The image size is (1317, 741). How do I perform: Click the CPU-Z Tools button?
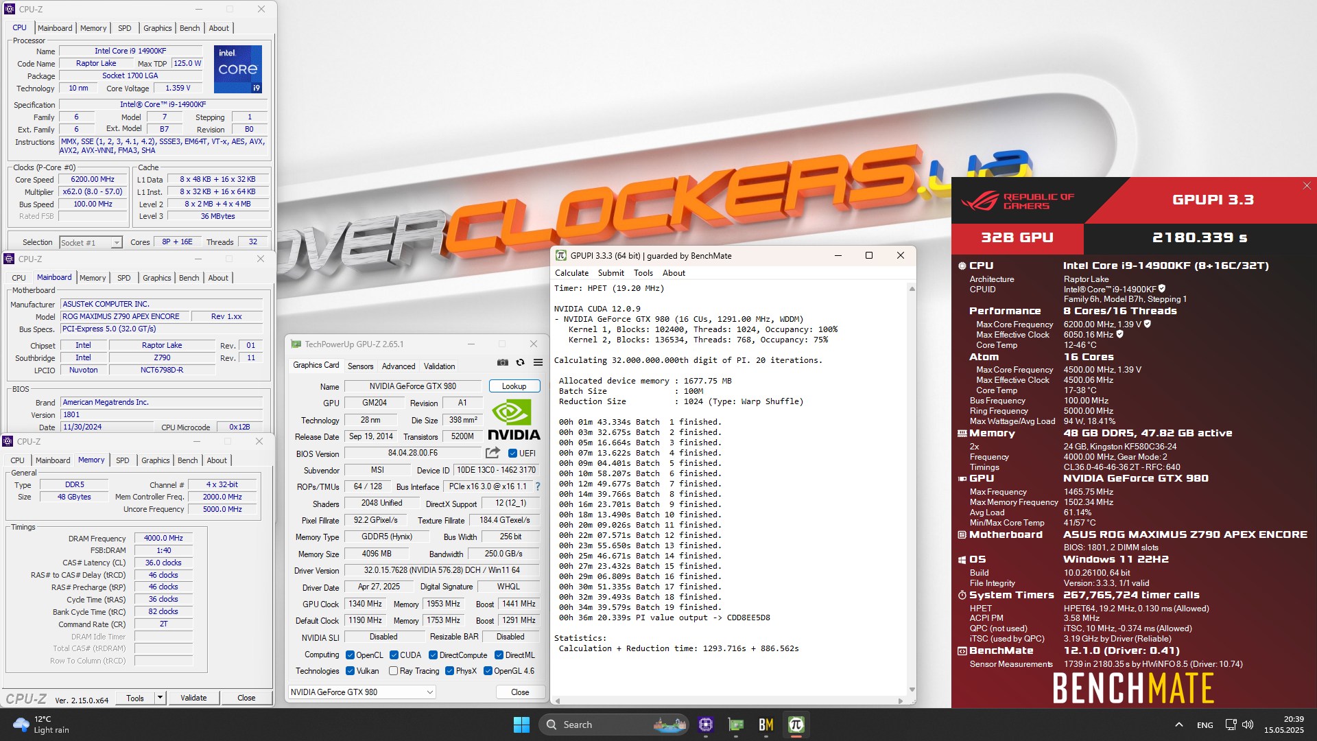[135, 697]
